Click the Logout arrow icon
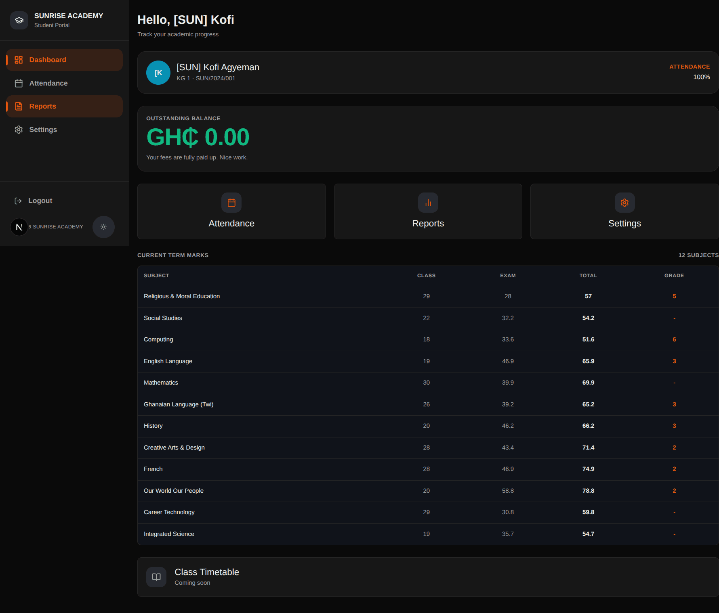 click(18, 201)
